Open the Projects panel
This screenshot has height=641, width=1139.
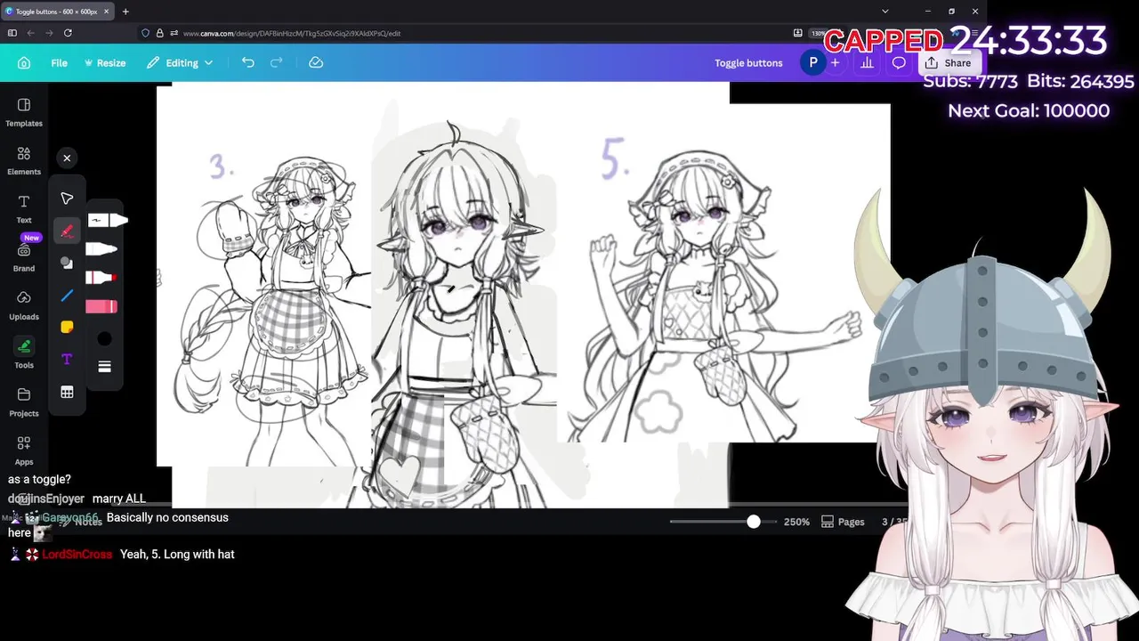[24, 402]
